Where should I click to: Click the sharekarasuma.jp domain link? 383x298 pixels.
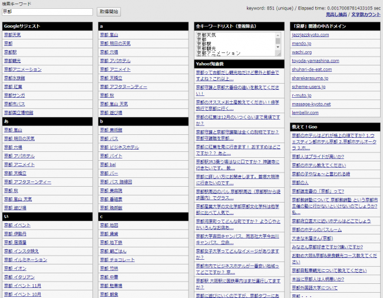310,78
